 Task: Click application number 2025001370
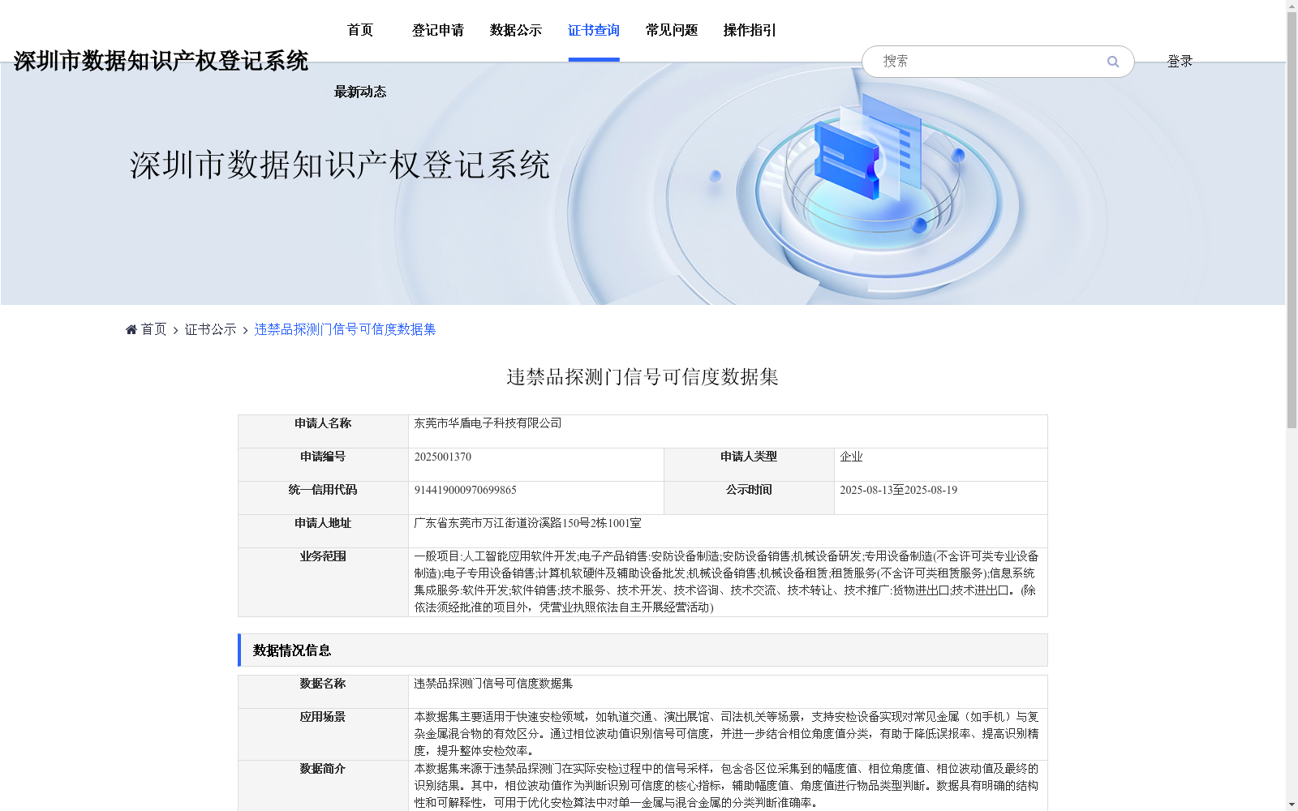[x=443, y=457]
